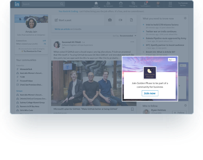Open the Me profile menu
Screen dimensions: 203x160
(158, 4)
